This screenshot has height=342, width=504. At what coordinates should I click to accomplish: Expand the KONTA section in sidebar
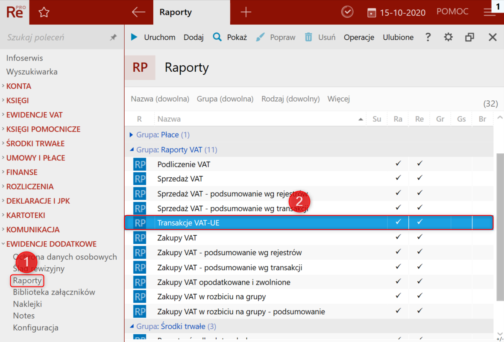pyautogui.click(x=19, y=86)
